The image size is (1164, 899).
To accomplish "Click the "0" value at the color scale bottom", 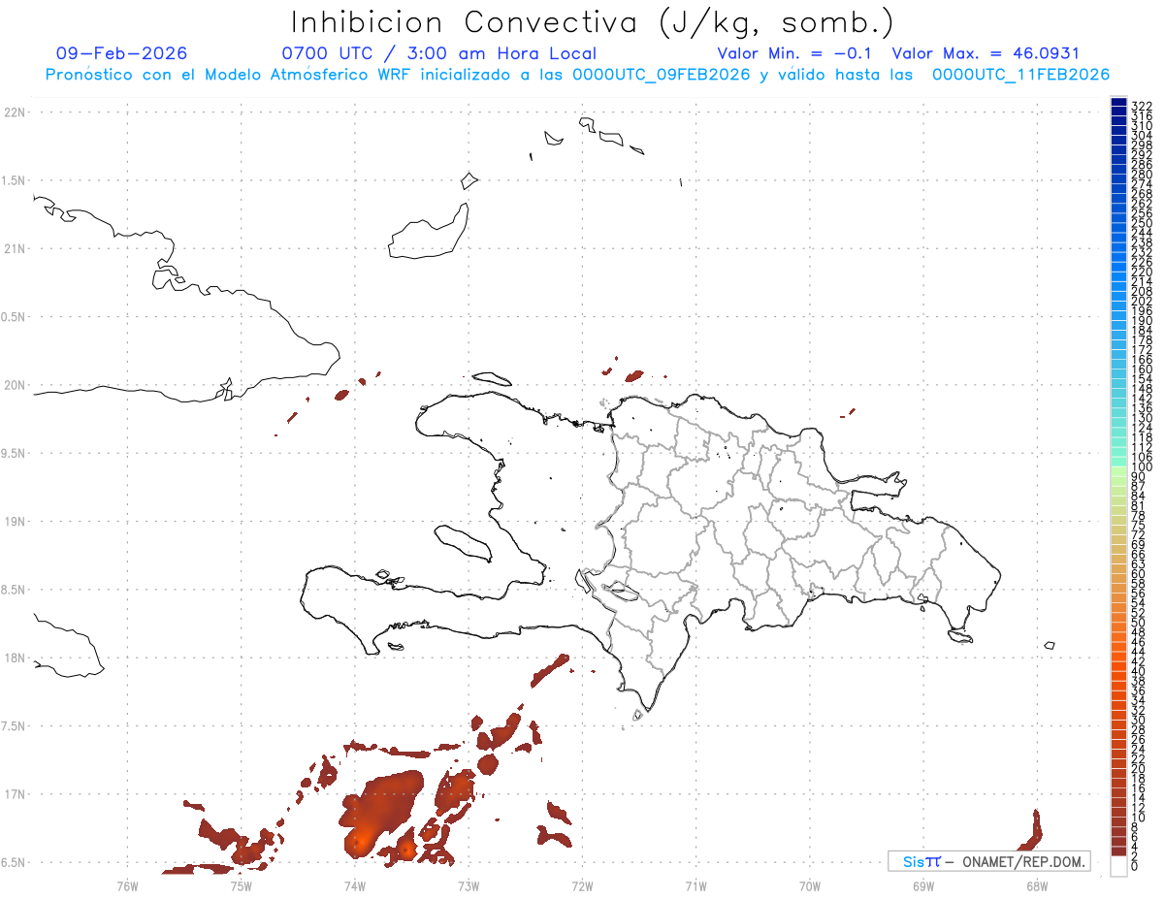I will [x=1136, y=866].
